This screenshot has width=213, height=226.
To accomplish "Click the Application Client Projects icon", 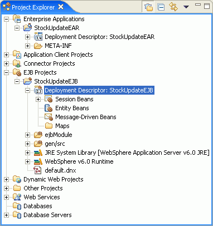I will (17, 55).
